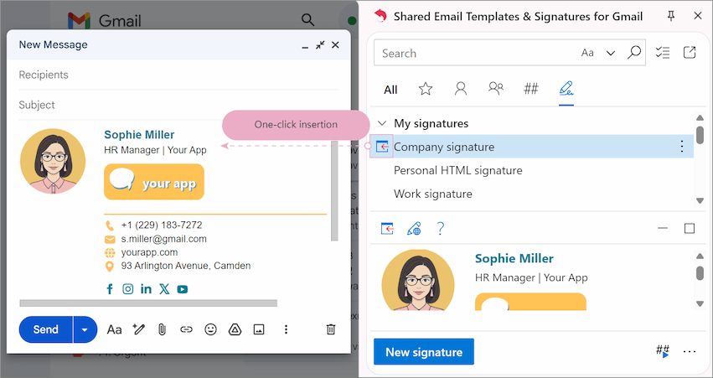Open more options ellipsis at pane bottom

click(x=690, y=352)
